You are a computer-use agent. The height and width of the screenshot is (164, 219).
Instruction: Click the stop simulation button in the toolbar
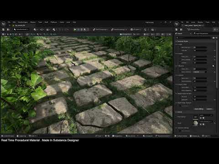(82, 30)
